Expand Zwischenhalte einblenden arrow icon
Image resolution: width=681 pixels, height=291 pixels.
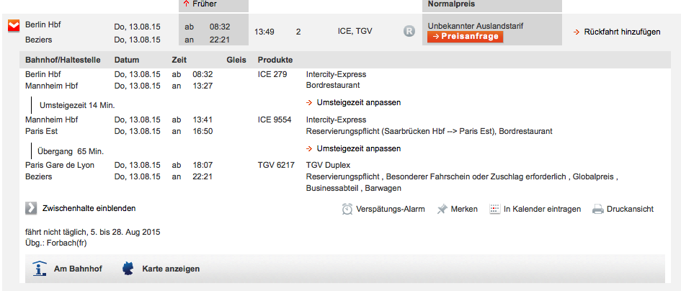pos(32,208)
